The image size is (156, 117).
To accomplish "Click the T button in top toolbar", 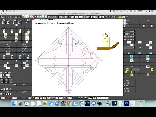I will click(x=105, y=17).
